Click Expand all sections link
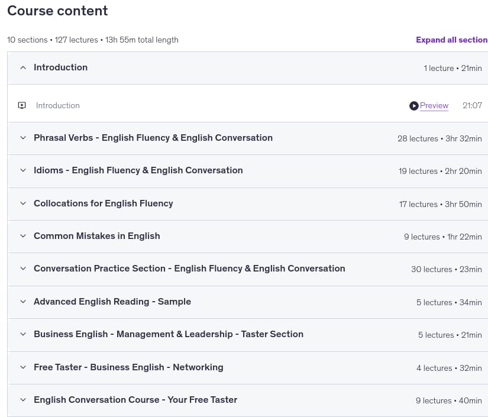 point(452,40)
